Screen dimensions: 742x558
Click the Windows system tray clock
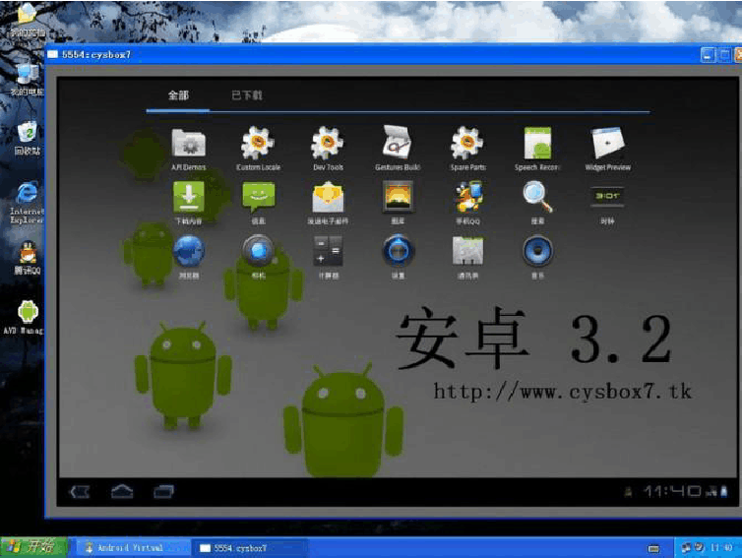(x=721, y=548)
